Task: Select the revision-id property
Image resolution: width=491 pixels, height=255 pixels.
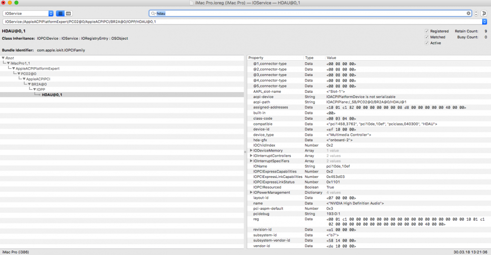Action: pyautogui.click(x=369, y=229)
